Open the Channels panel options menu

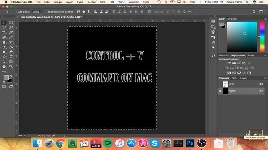(265, 78)
